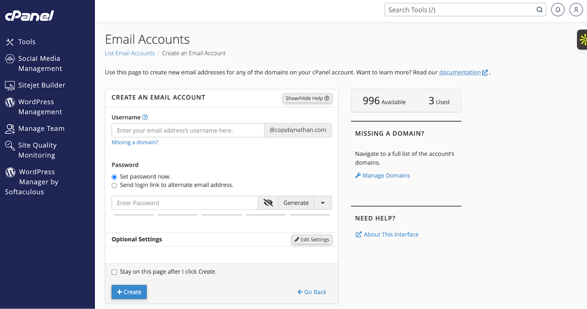Check 'Stay on this page after I click Create'
Screen dimensions: 587x309
pyautogui.click(x=114, y=272)
